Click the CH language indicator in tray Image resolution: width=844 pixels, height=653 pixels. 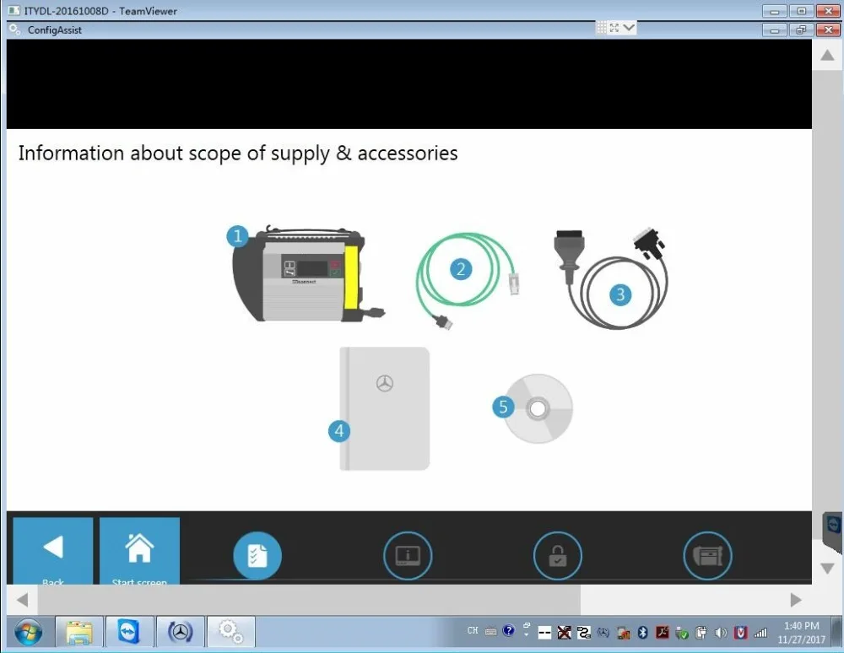[x=472, y=630]
